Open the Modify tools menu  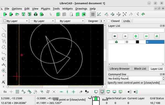pos(4,70)
